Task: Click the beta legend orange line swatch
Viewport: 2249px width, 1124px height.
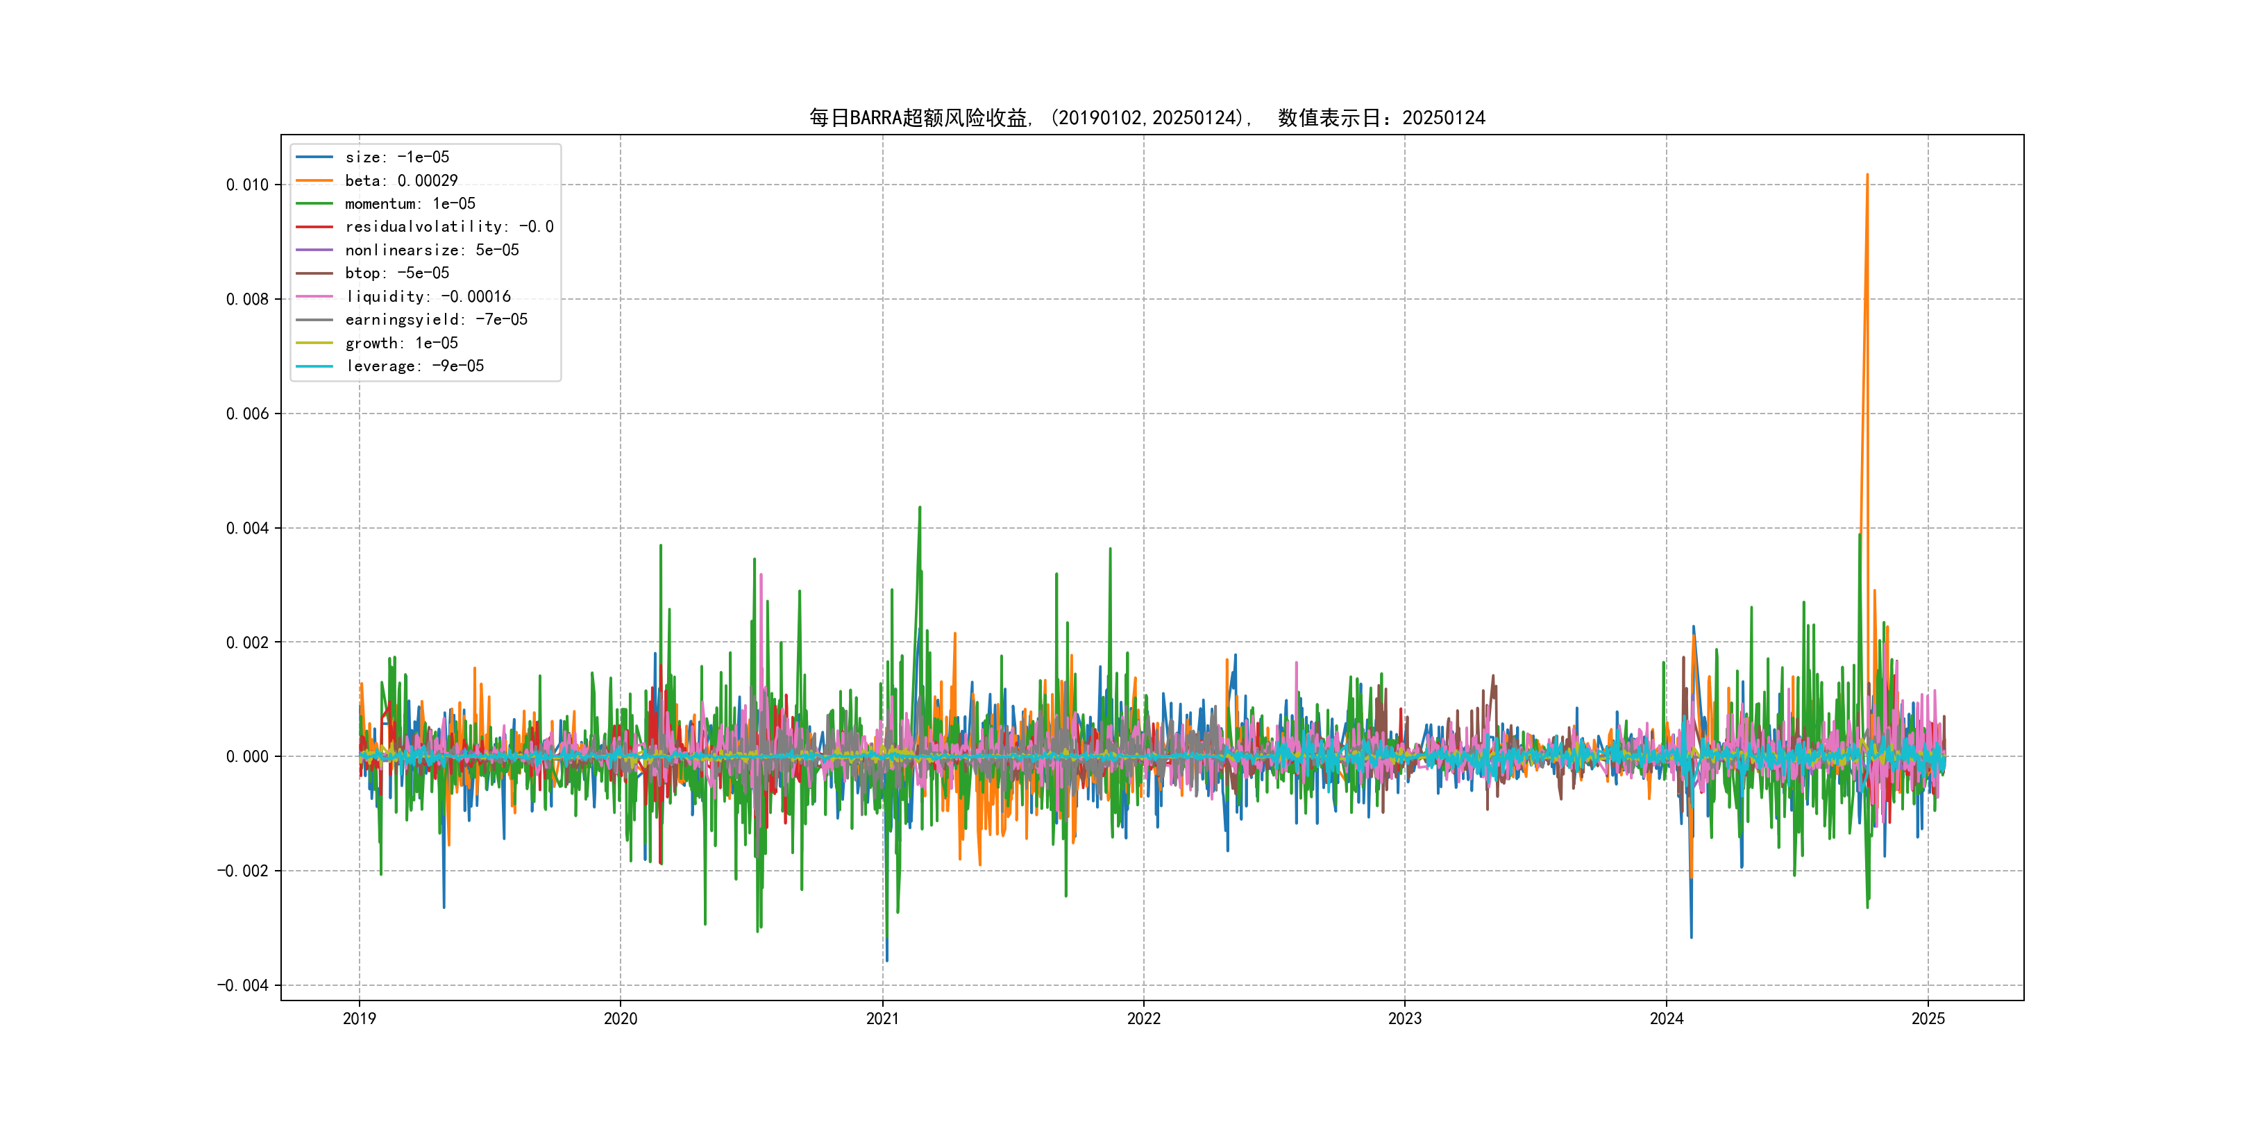Action: tap(314, 180)
